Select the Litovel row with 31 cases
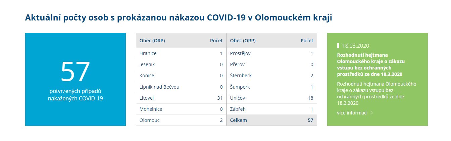Screen dimensions: 451x141 click(181, 98)
